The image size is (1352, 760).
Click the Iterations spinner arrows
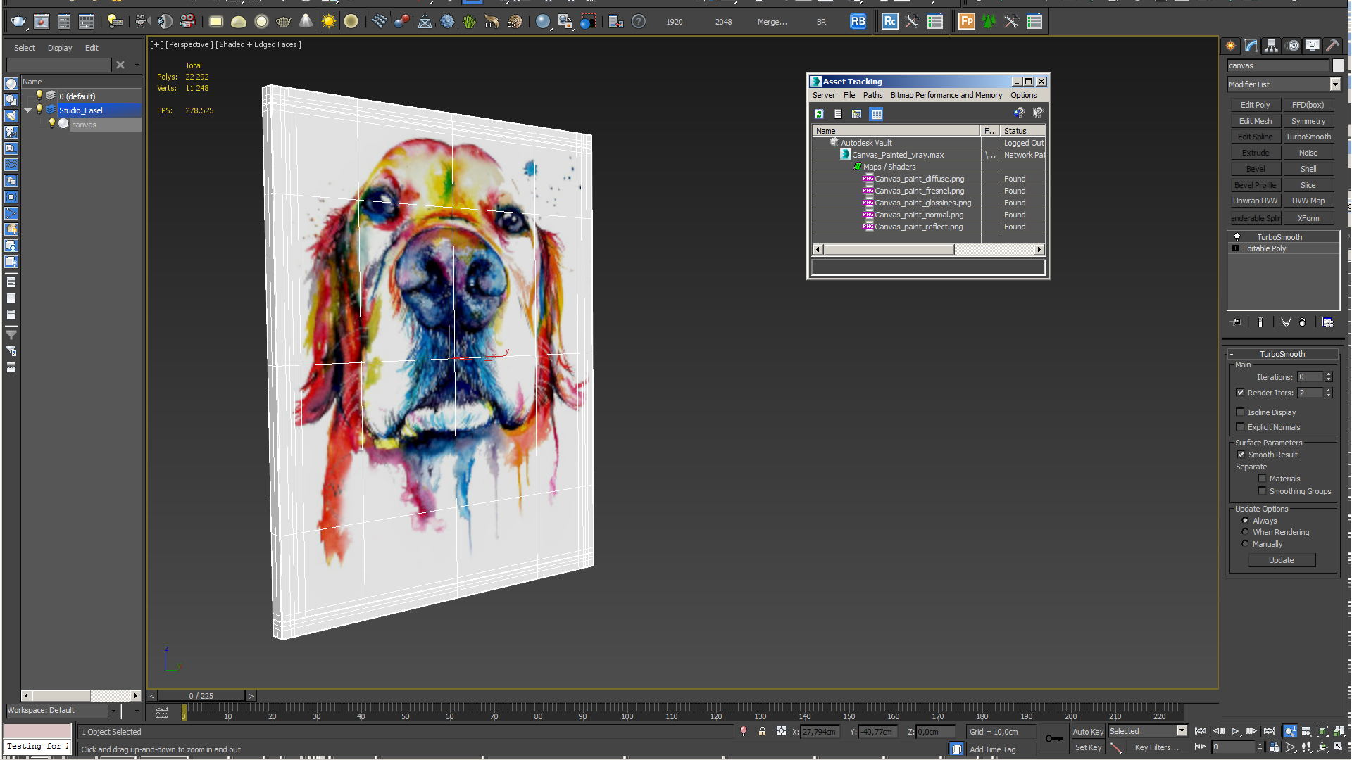tap(1328, 377)
